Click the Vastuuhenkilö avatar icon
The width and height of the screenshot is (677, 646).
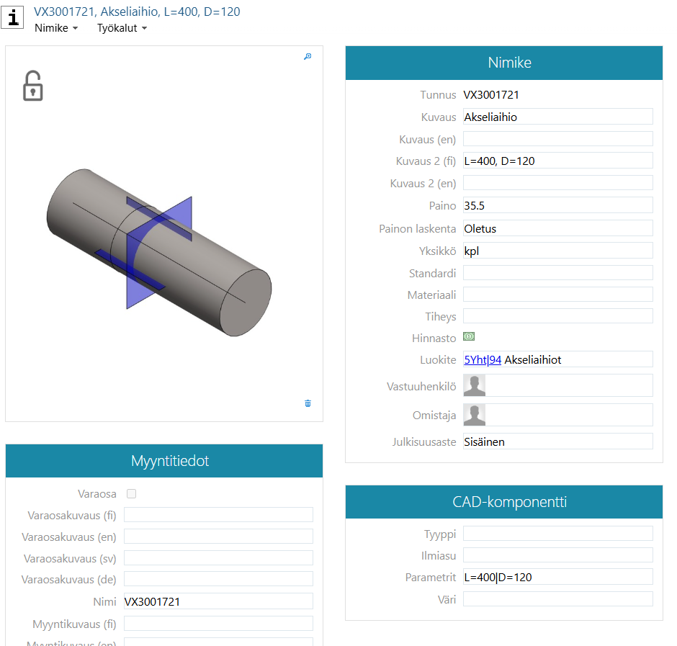pos(474,385)
